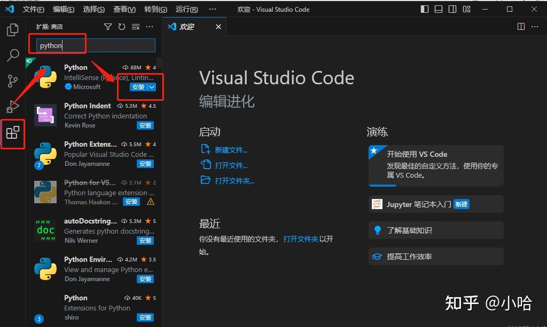Toggle secondary side bar layout icon
The width and height of the screenshot is (547, 327).
(x=452, y=10)
